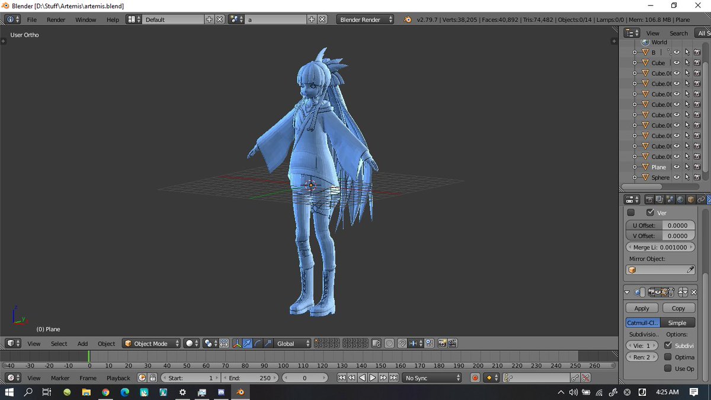Select the translate manipulator arrow
The width and height of the screenshot is (711, 400).
247,344
